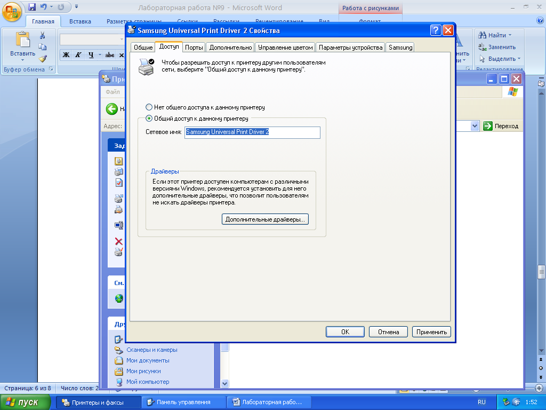Open the Undo history dropdown arrow
Image resolution: width=546 pixels, height=410 pixels.
51,6
